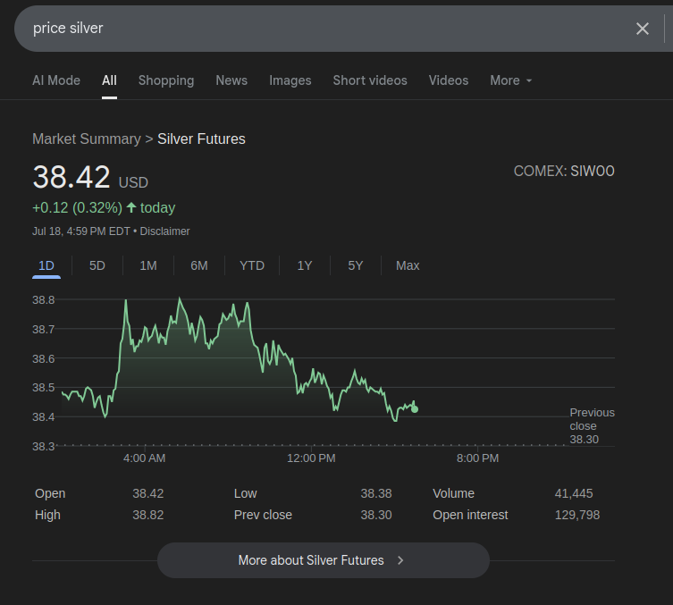This screenshot has height=605, width=673.
Task: Click the current price dot on chart
Action: pos(415,409)
